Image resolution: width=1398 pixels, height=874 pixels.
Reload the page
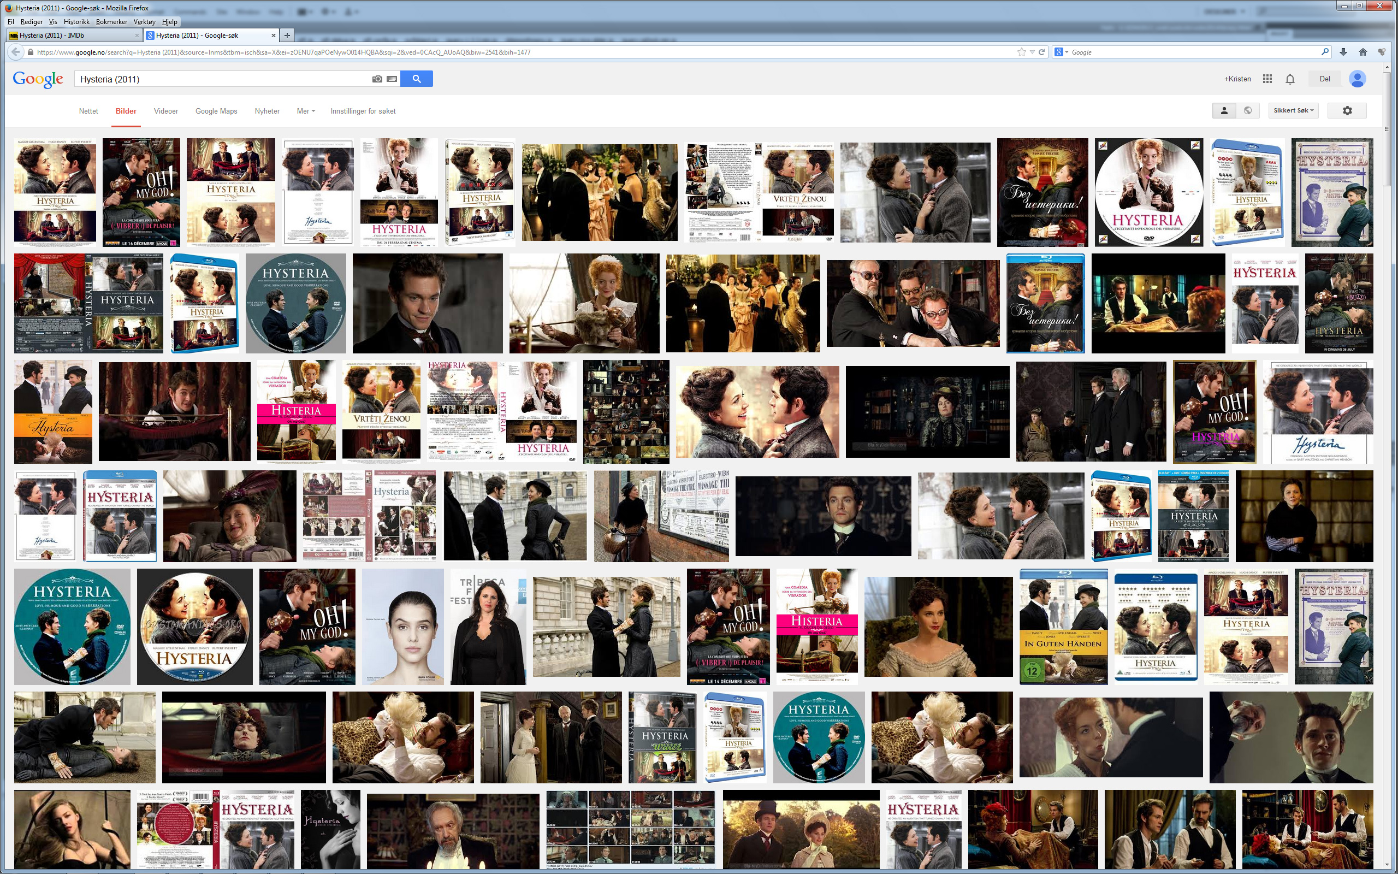[1041, 52]
